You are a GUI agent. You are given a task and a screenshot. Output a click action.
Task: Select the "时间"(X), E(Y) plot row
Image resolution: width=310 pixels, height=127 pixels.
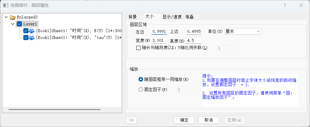pos(79,31)
